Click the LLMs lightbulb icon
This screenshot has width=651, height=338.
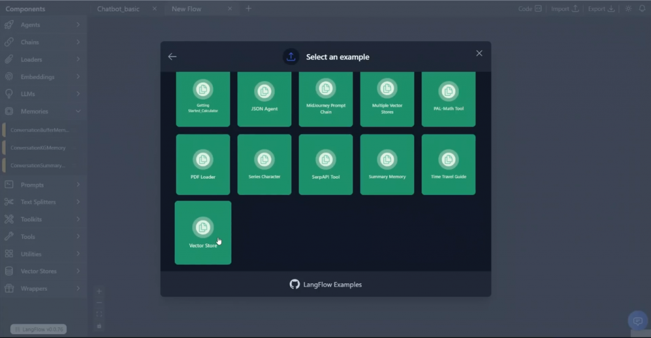point(9,94)
